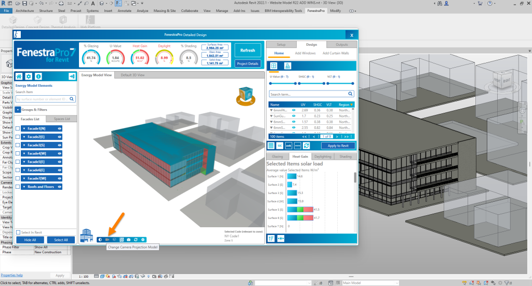
Task: Adjust U-Value range slider right handle
Action: 295,83
